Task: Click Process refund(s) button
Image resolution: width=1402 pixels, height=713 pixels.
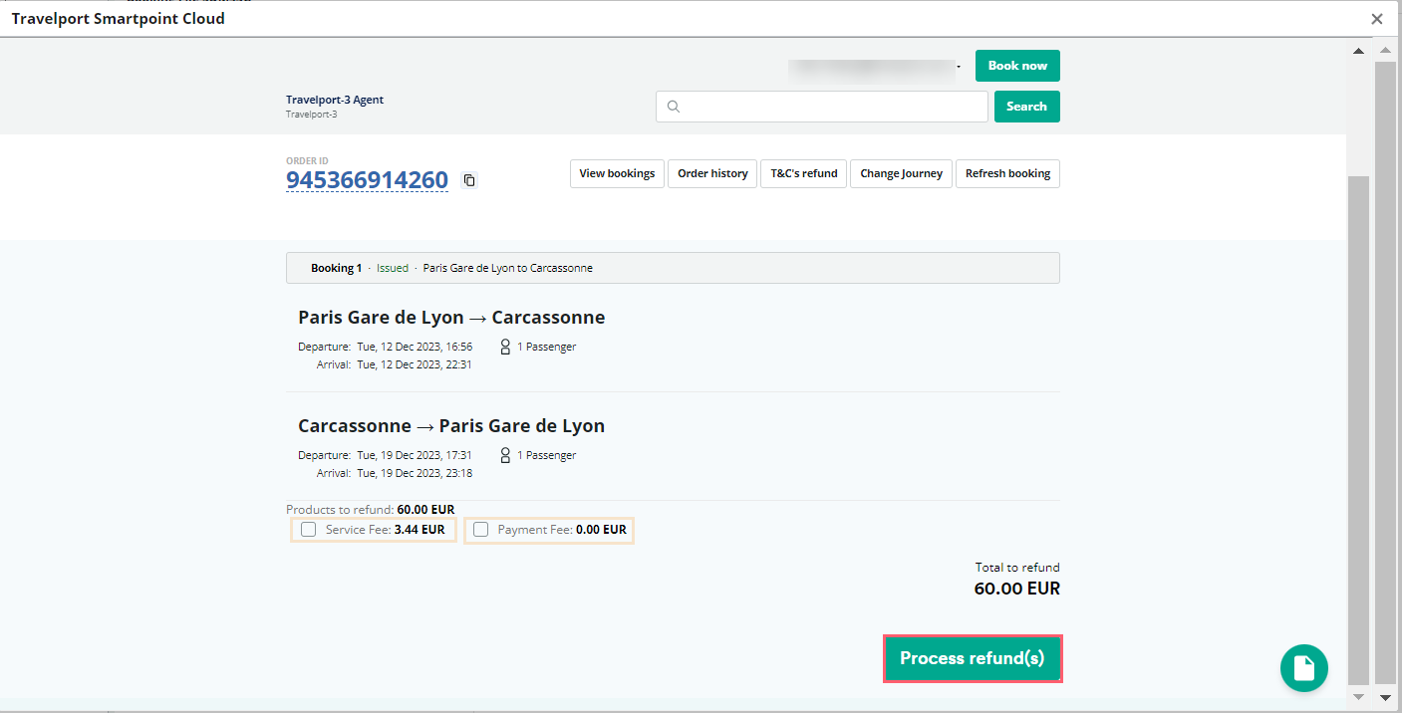Action: point(973,658)
